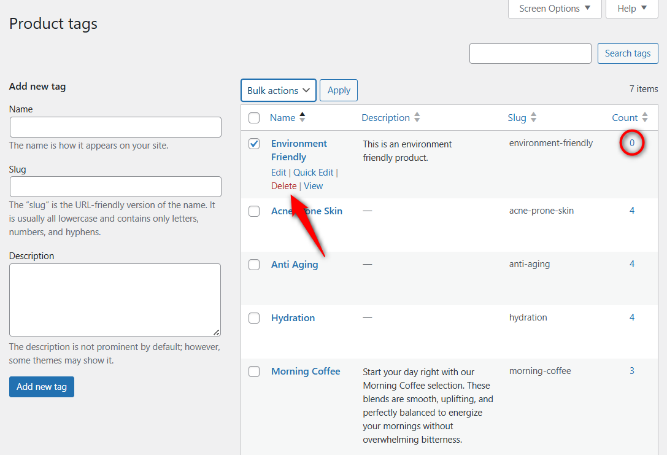Click the Search tags button
This screenshot has width=667, height=455.
[x=628, y=53]
